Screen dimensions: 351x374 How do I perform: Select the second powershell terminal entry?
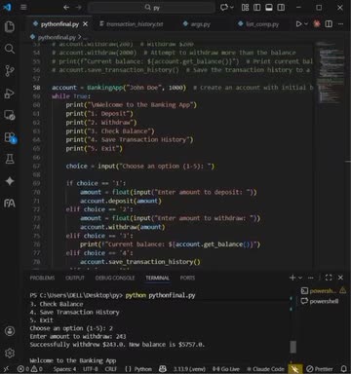(x=320, y=301)
